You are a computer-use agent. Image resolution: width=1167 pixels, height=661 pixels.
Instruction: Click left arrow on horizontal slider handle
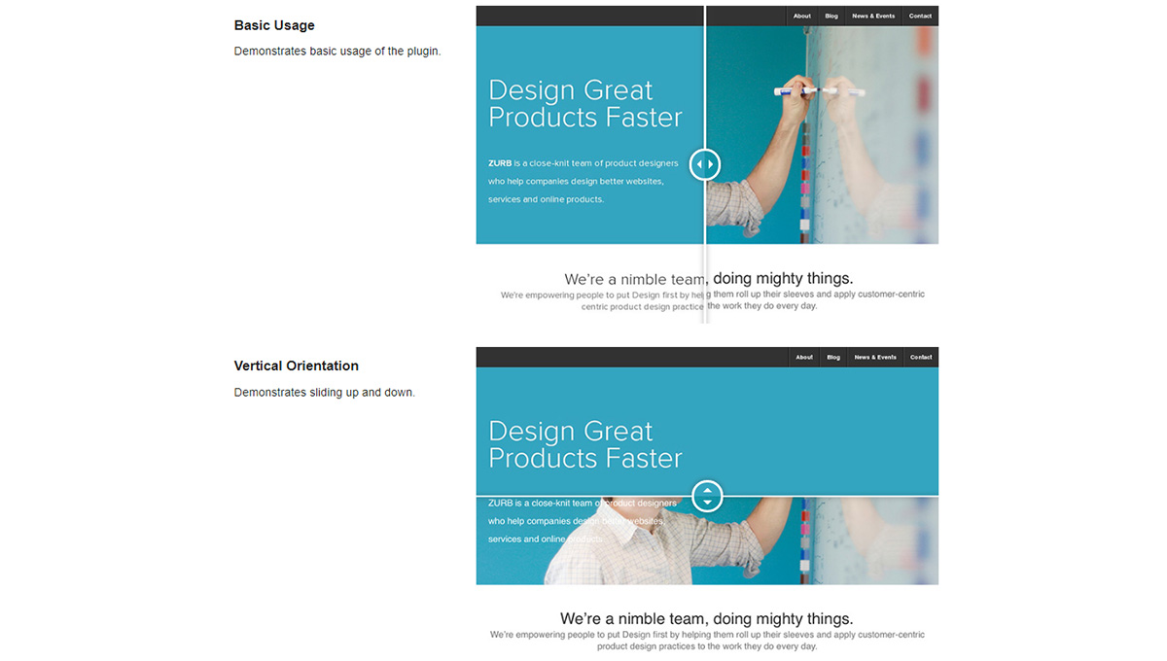(x=698, y=165)
